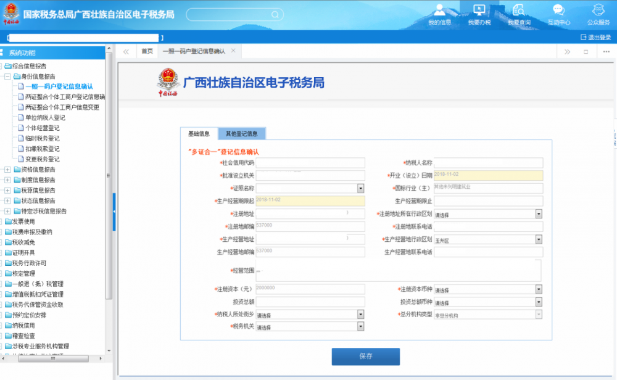Click the double right arrow tab scroller

pos(567,51)
